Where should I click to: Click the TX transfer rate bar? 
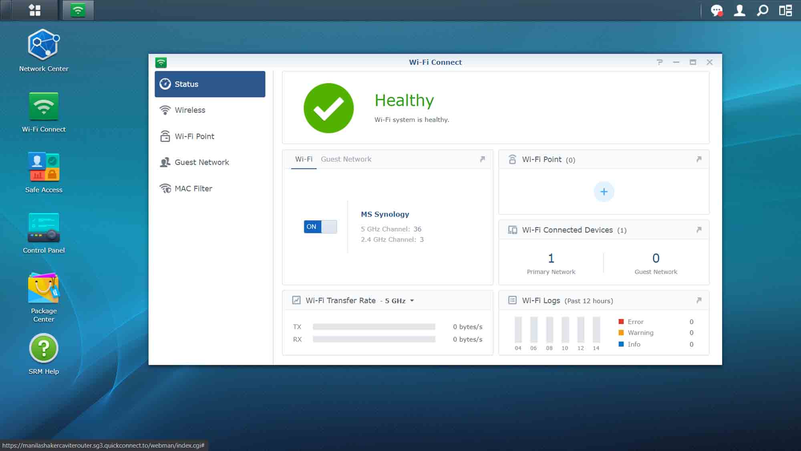[x=374, y=327]
